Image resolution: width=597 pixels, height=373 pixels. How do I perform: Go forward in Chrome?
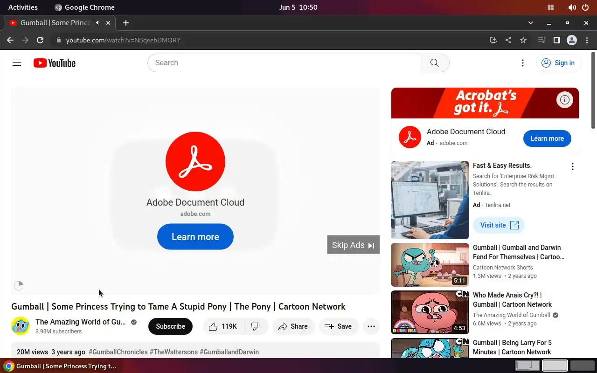(x=25, y=40)
